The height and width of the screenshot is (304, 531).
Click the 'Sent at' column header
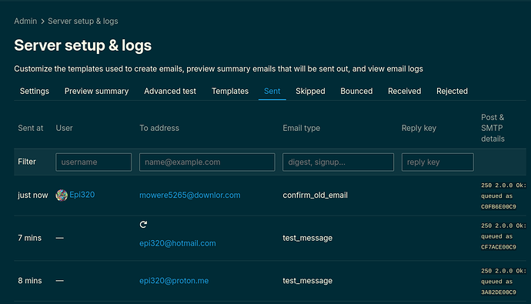click(x=31, y=128)
